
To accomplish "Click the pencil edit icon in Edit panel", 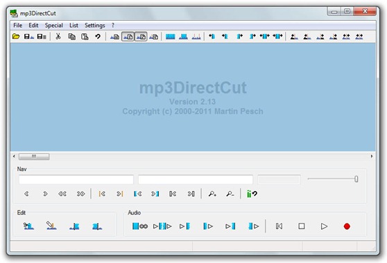I will click(51, 226).
